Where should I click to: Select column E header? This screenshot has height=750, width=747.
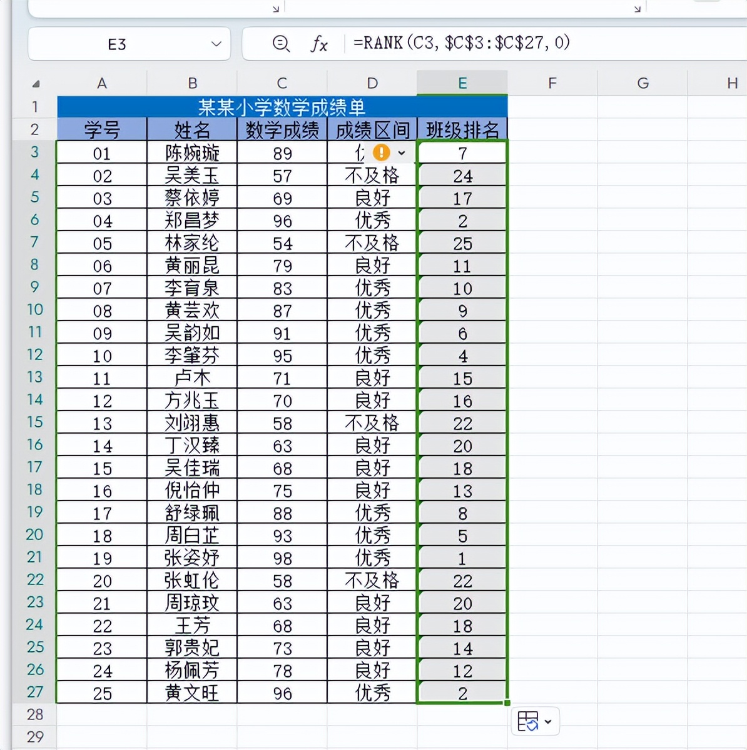(462, 83)
